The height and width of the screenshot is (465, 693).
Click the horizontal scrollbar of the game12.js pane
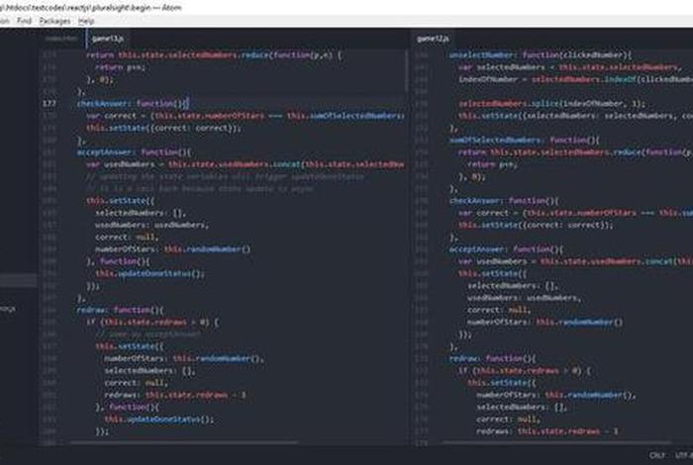pyautogui.click(x=556, y=442)
